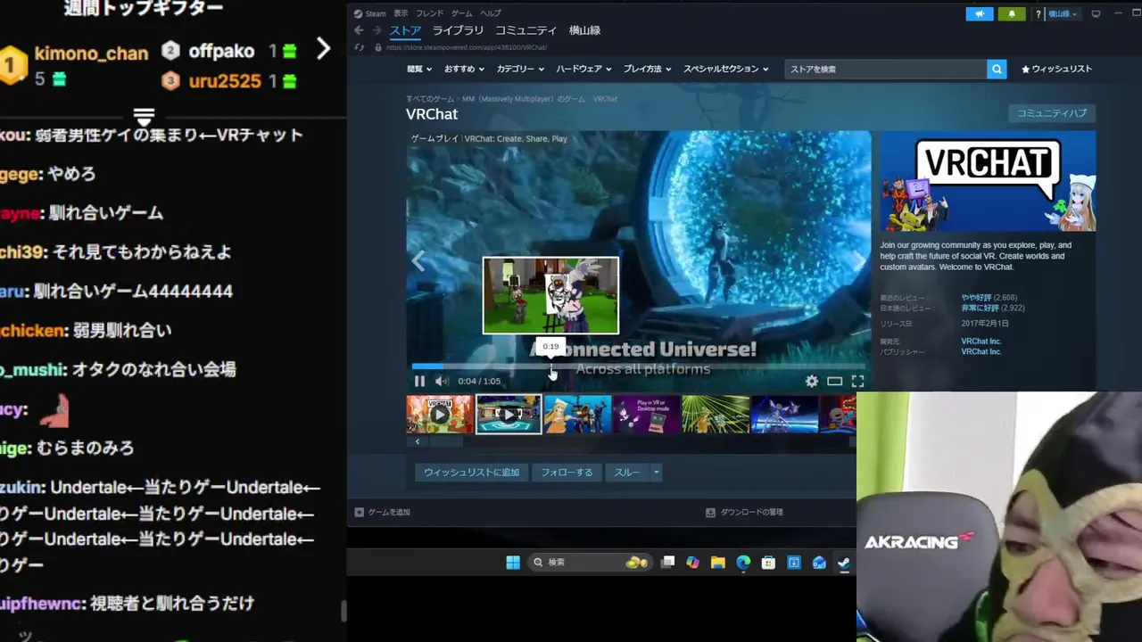Click ウィッシュリストに追加 button
This screenshot has width=1142, height=642.
tap(471, 473)
